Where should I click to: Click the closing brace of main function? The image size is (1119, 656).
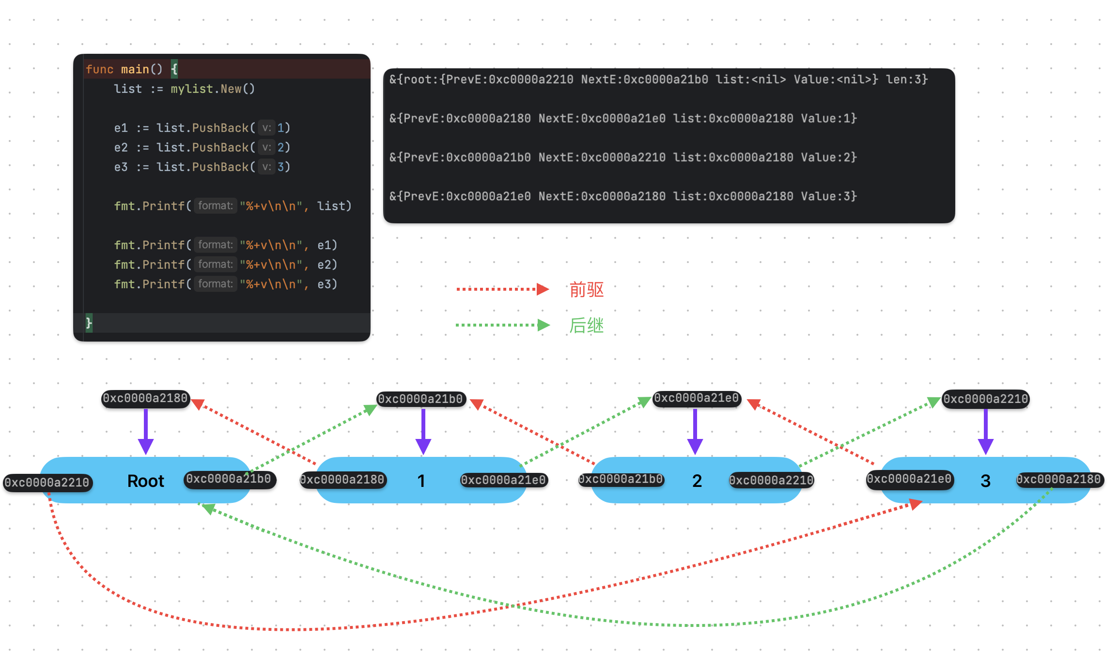pyautogui.click(x=89, y=323)
